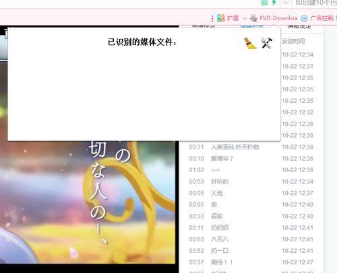Select the 00:06 大佬 comment row
337x273 pixels.
[x=251, y=193]
